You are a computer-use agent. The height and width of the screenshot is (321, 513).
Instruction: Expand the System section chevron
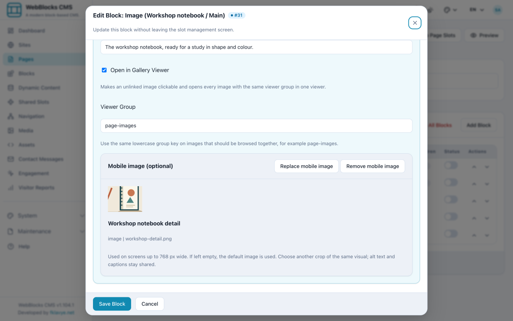click(x=82, y=216)
